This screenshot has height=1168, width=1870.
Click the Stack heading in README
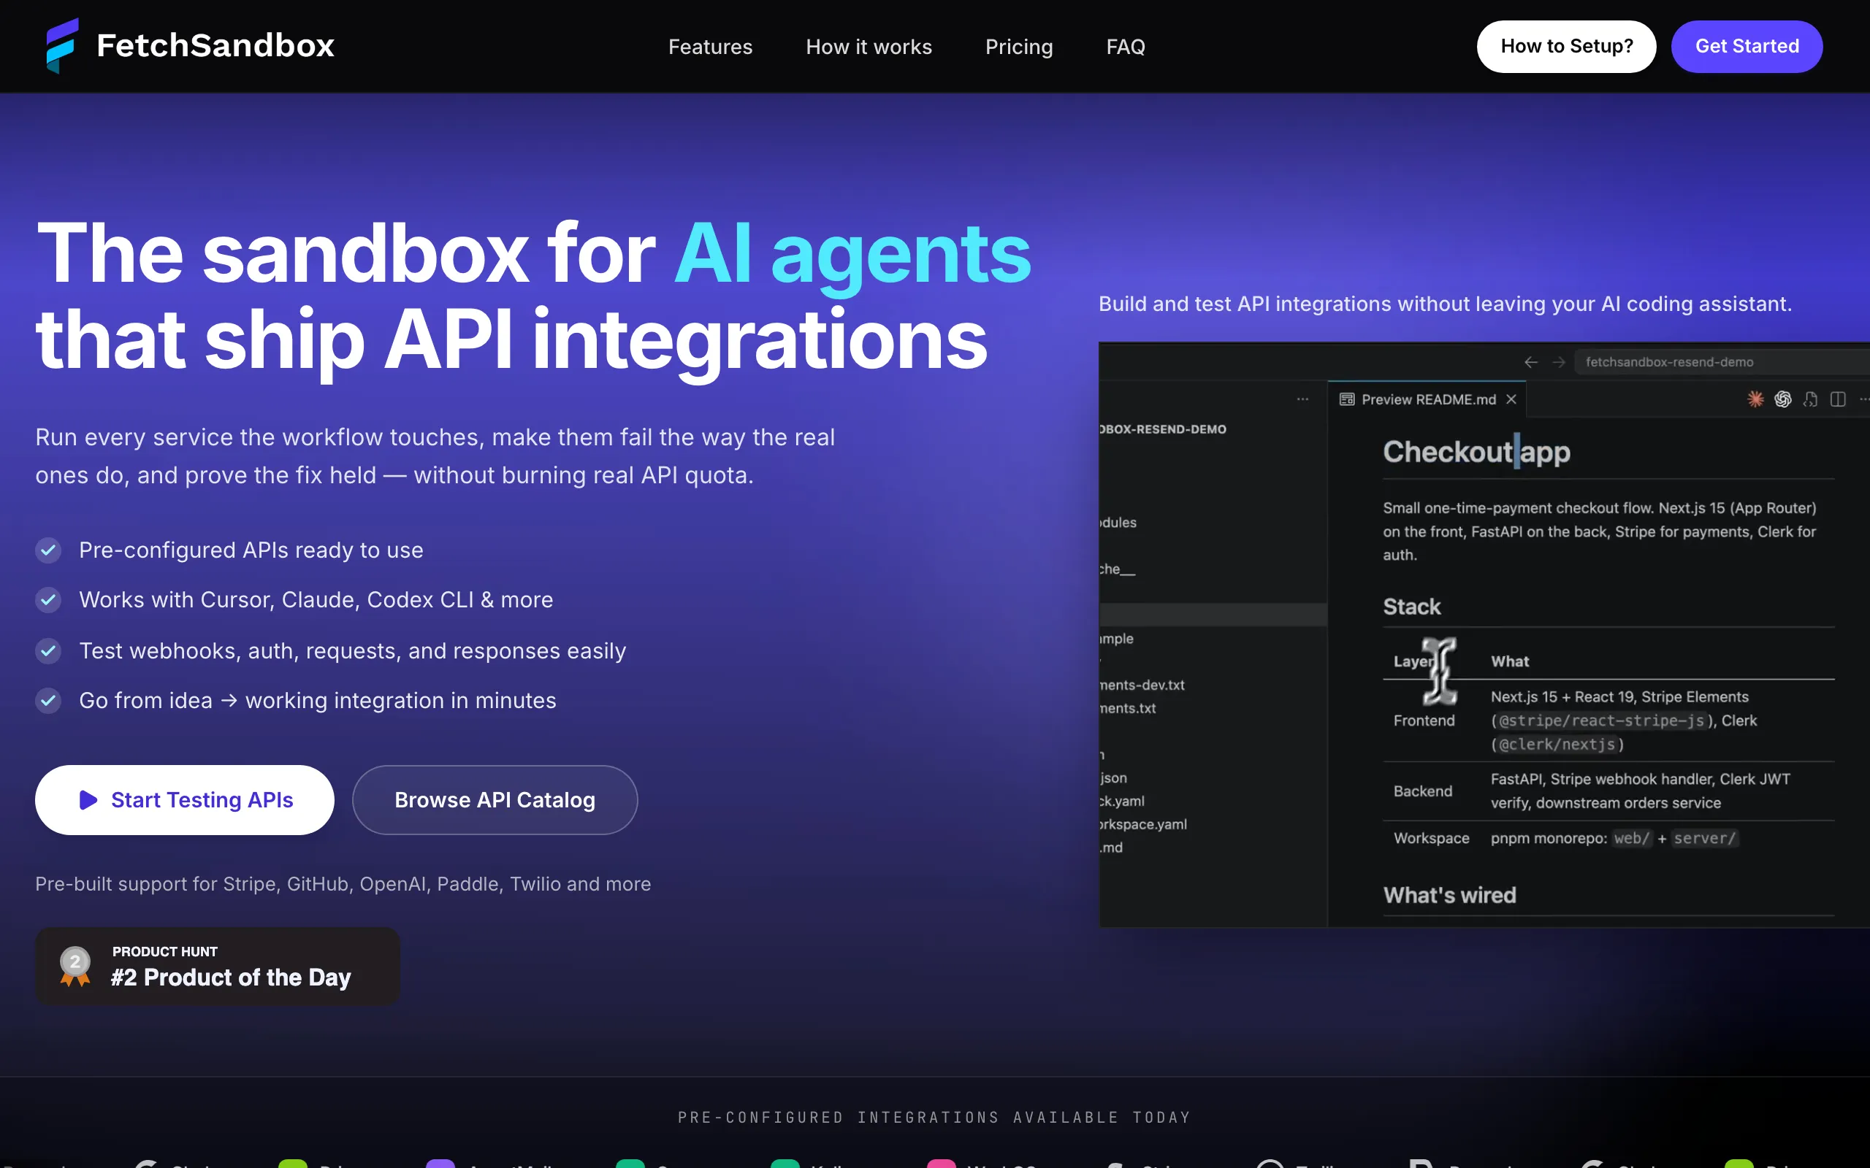click(x=1412, y=607)
